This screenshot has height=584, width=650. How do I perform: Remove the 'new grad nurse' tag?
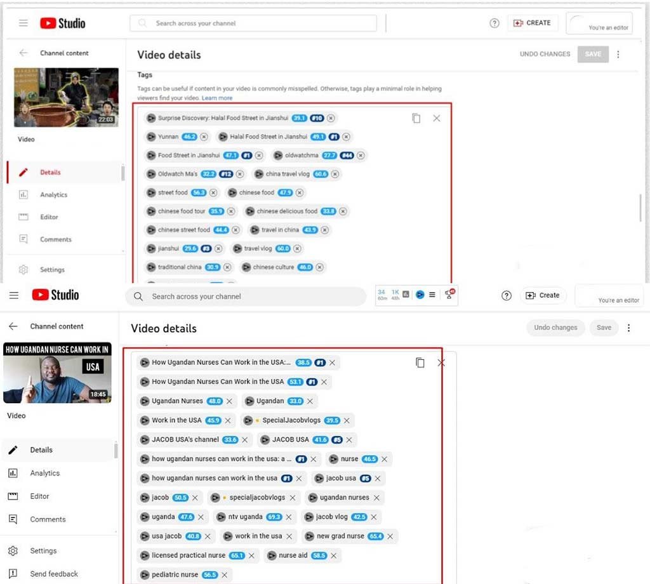390,536
